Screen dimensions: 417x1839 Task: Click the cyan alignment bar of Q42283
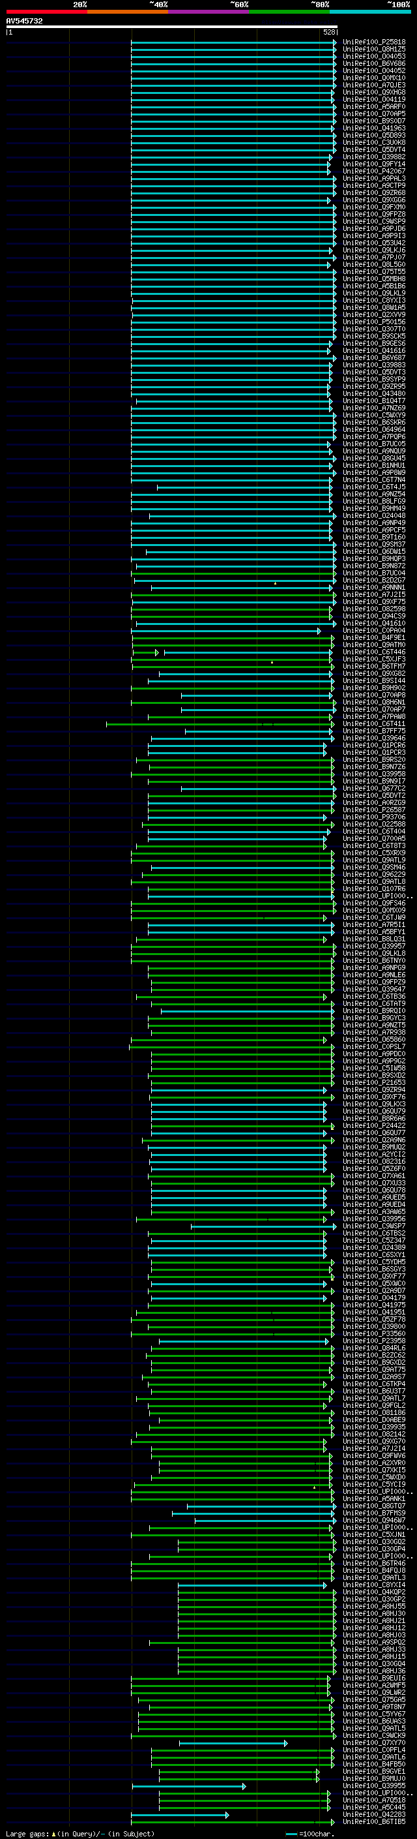180,1815
